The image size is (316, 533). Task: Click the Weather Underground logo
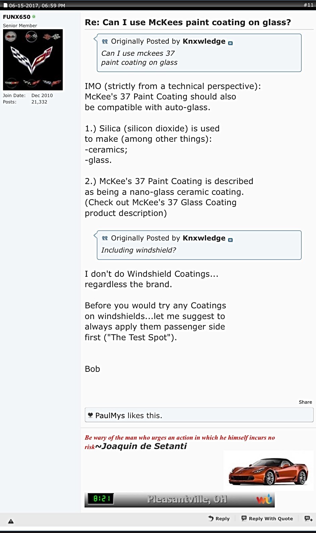(264, 499)
